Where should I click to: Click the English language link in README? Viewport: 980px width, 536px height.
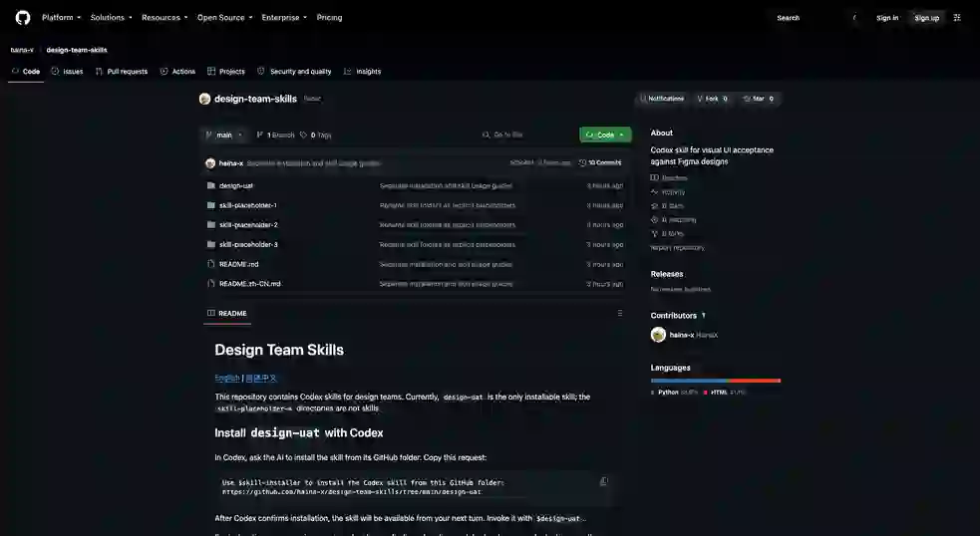(x=227, y=378)
